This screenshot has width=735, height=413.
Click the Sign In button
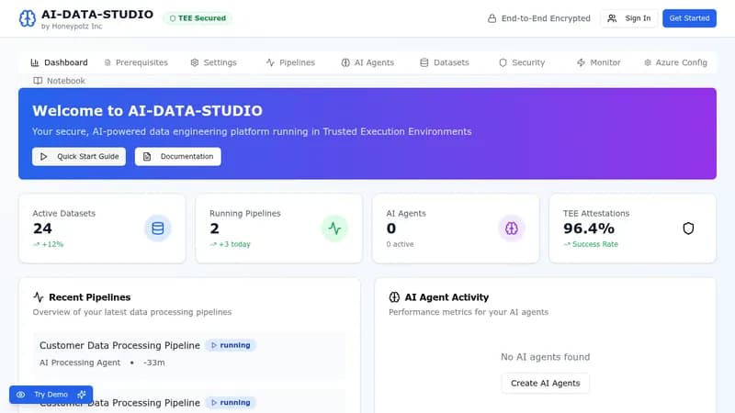[x=629, y=18]
